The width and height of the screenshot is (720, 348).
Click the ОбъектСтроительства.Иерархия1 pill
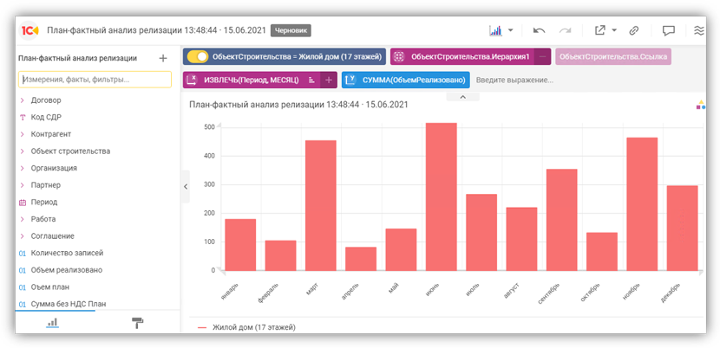(461, 57)
